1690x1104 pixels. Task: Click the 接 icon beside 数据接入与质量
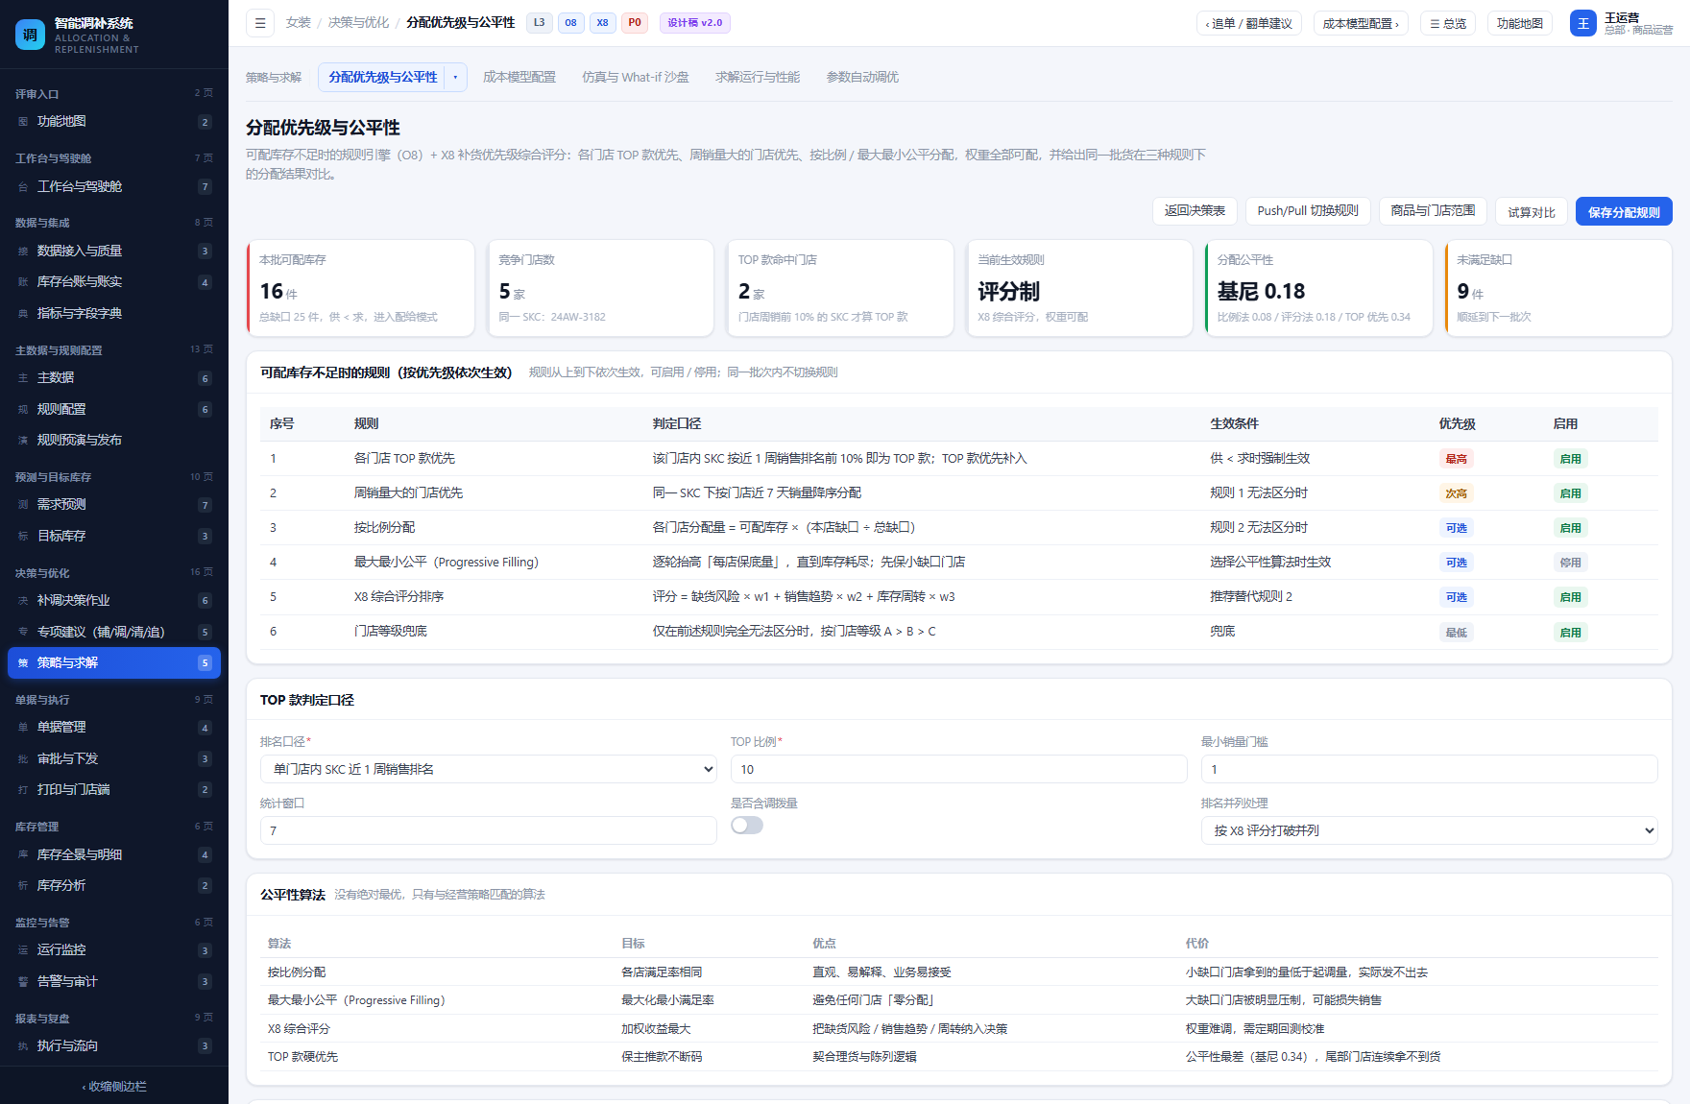pos(23,252)
